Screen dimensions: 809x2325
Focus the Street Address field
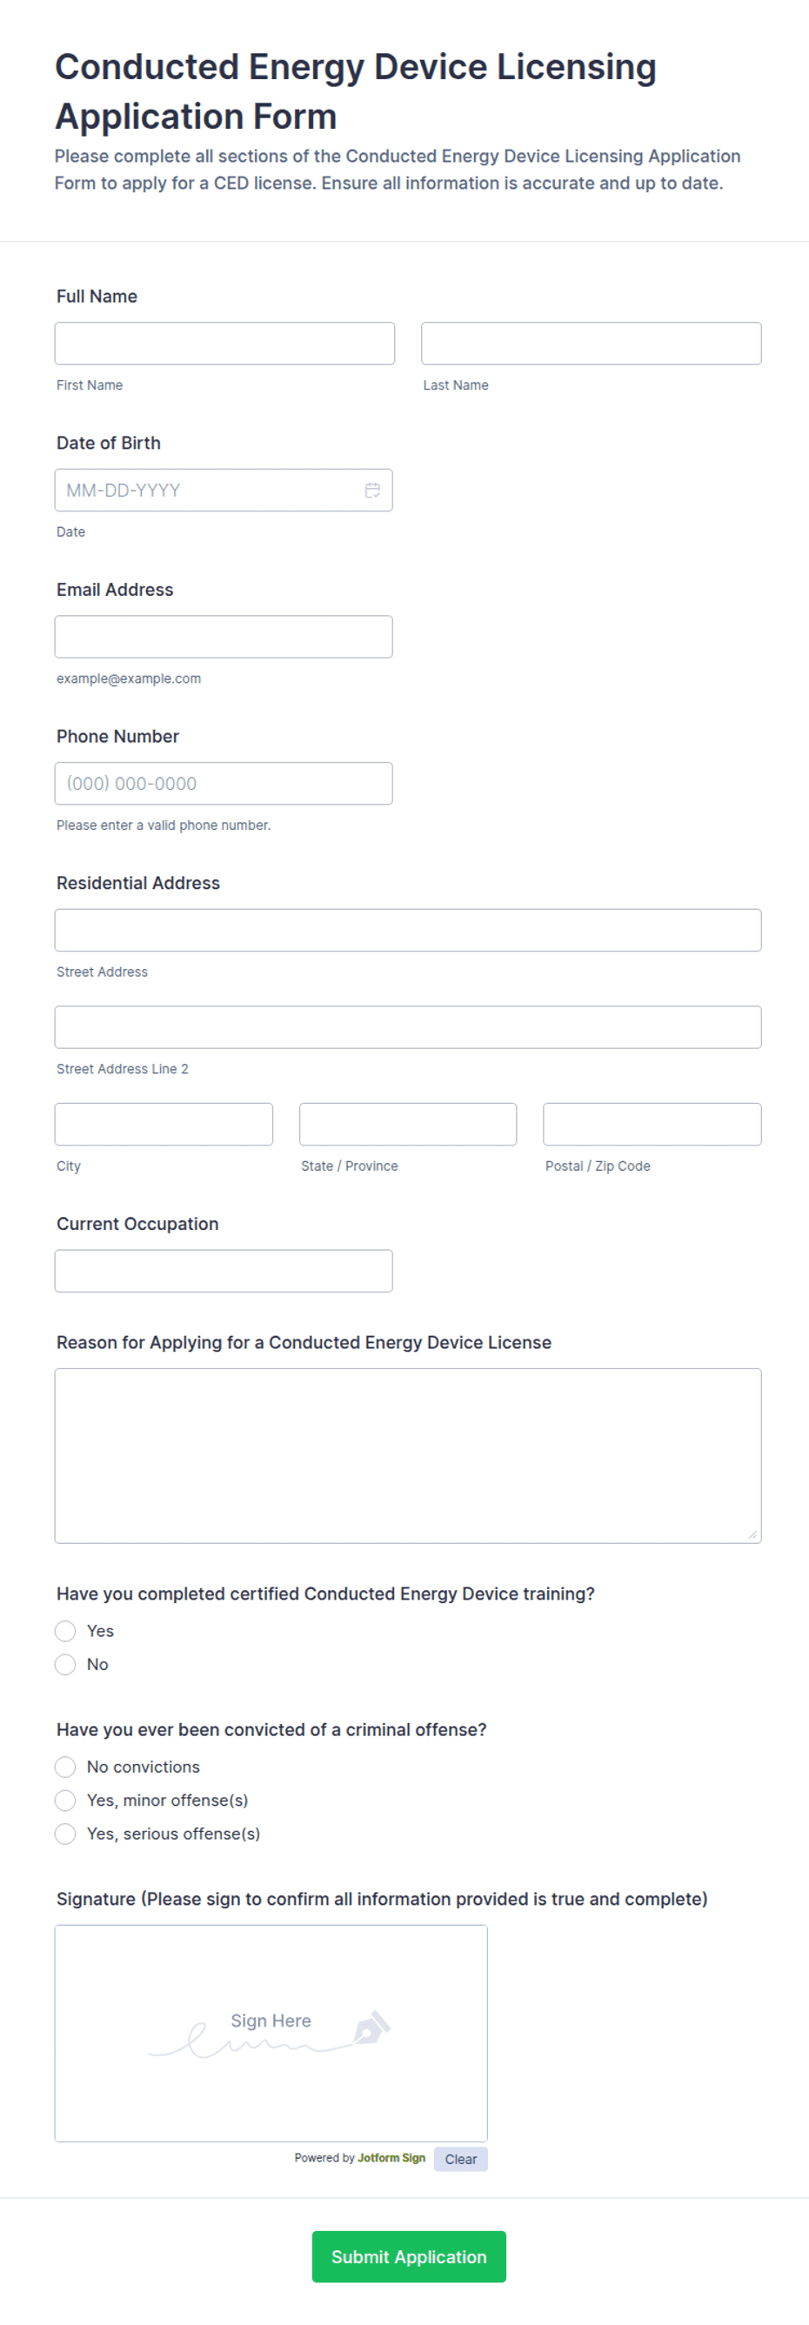point(408,931)
